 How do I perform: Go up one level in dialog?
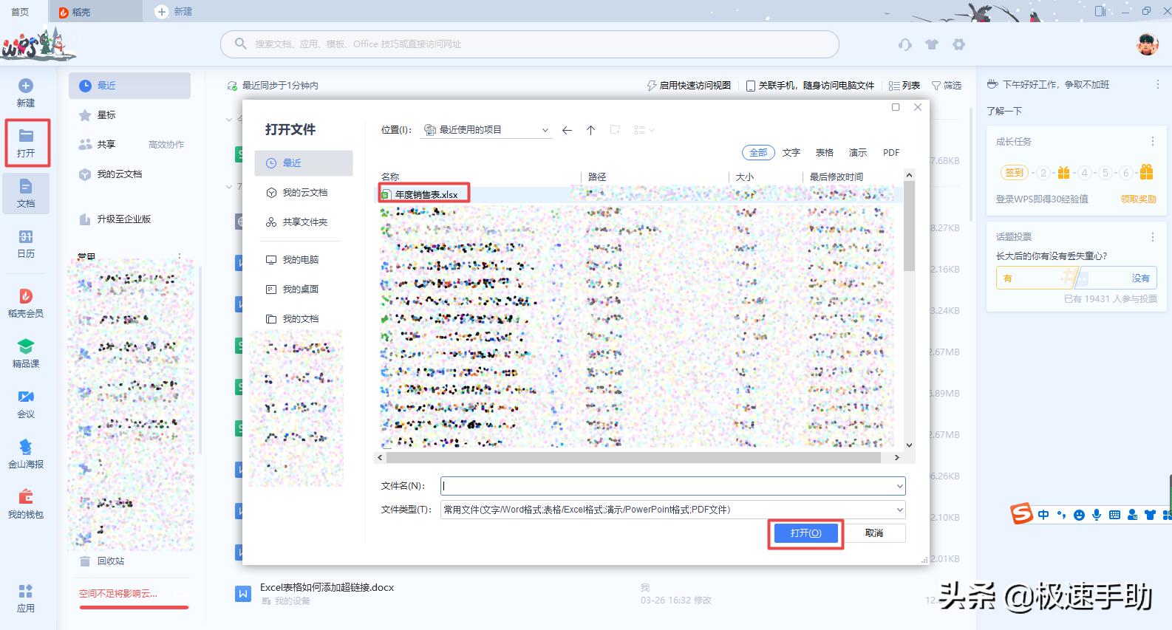(x=590, y=130)
